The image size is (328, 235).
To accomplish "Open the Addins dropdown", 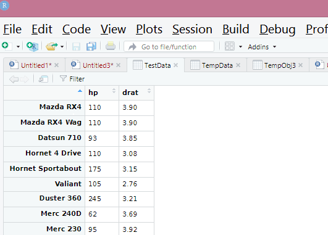I will tap(262, 47).
